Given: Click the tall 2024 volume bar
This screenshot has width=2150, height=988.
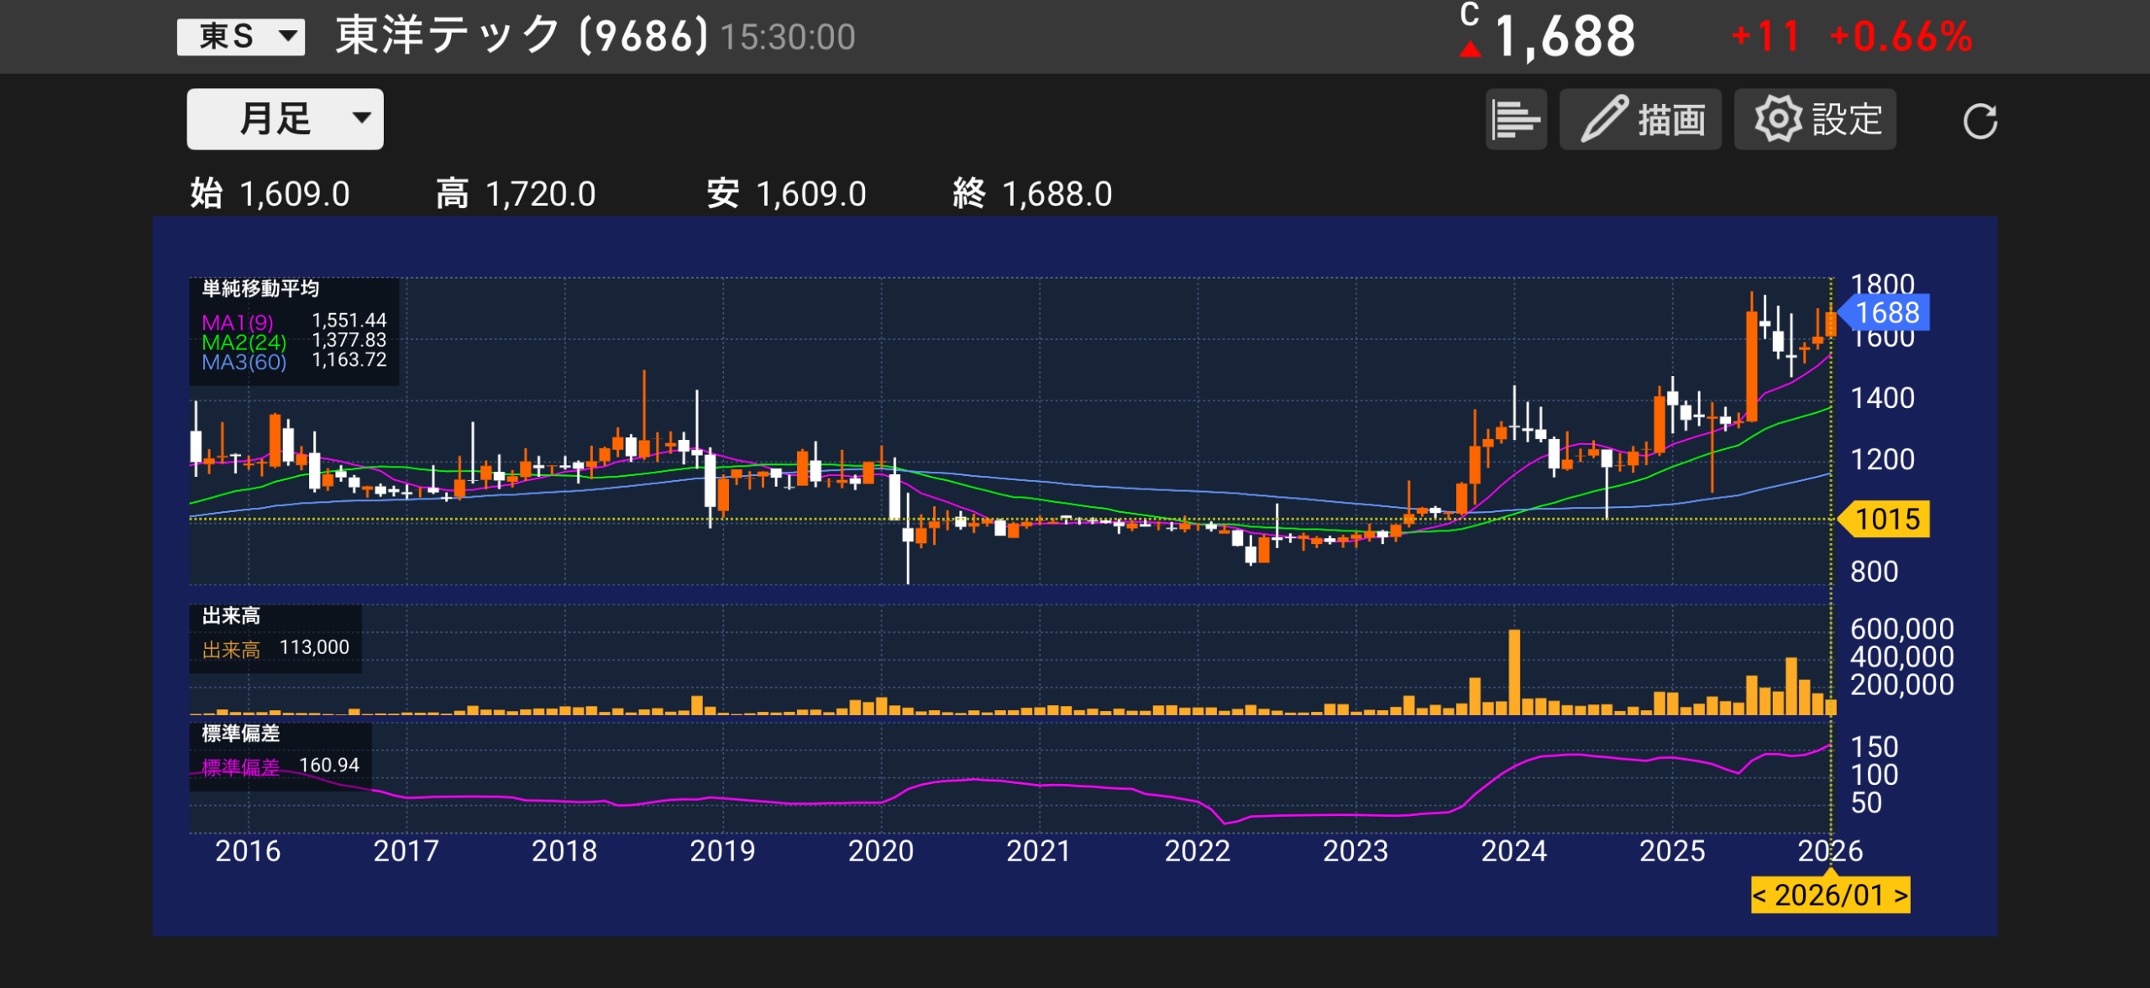Looking at the screenshot, I should (x=1513, y=672).
